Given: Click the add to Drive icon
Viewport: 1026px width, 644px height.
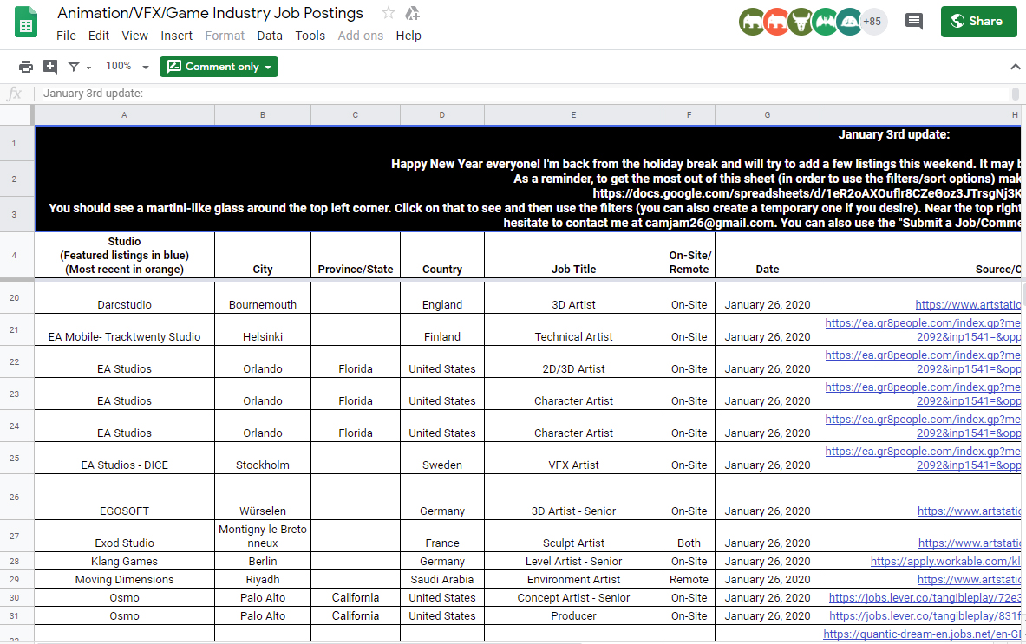Looking at the screenshot, I should (412, 12).
